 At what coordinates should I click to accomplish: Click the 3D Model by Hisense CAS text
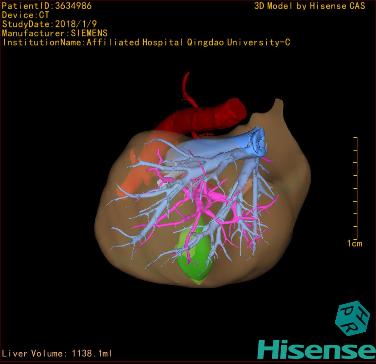tap(310, 6)
